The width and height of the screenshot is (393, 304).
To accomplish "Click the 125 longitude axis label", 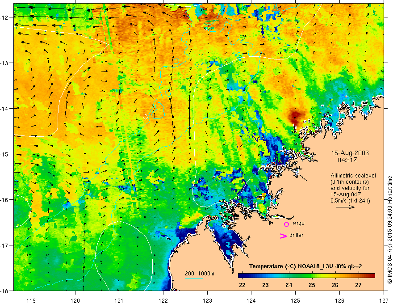I will 296,300.
